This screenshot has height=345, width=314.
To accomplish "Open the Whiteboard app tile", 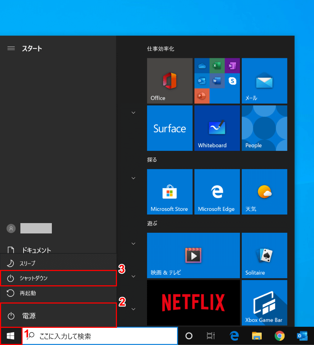I will tap(217, 128).
